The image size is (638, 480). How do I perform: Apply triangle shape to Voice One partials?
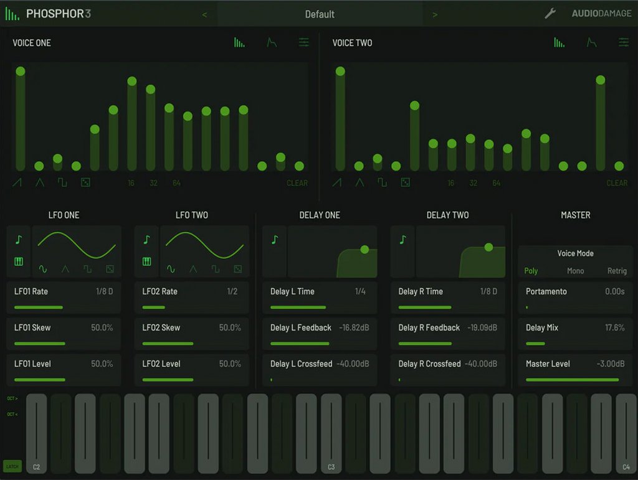[39, 182]
